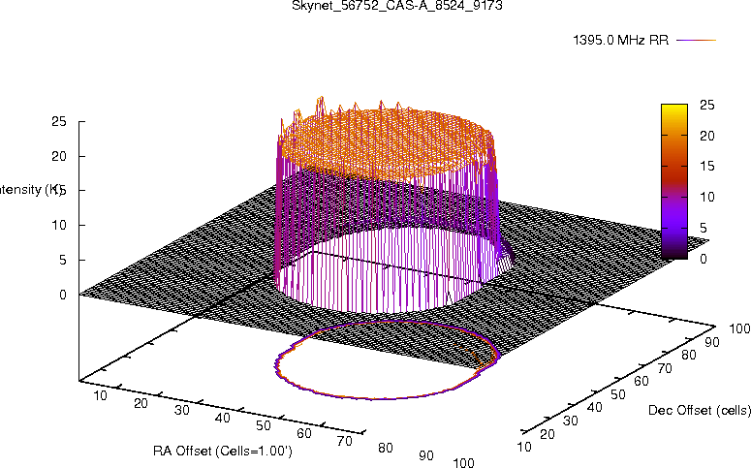The height and width of the screenshot is (468, 751).
Task: Select the color bar tick label 0
Action: coord(704,259)
